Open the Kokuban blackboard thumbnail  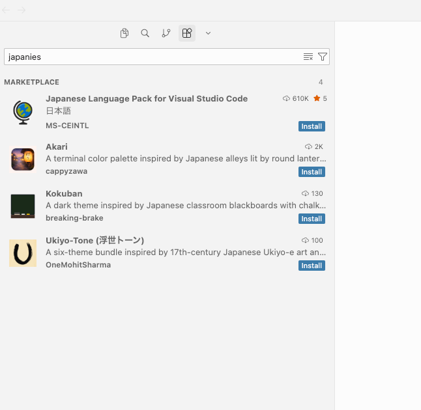click(23, 206)
